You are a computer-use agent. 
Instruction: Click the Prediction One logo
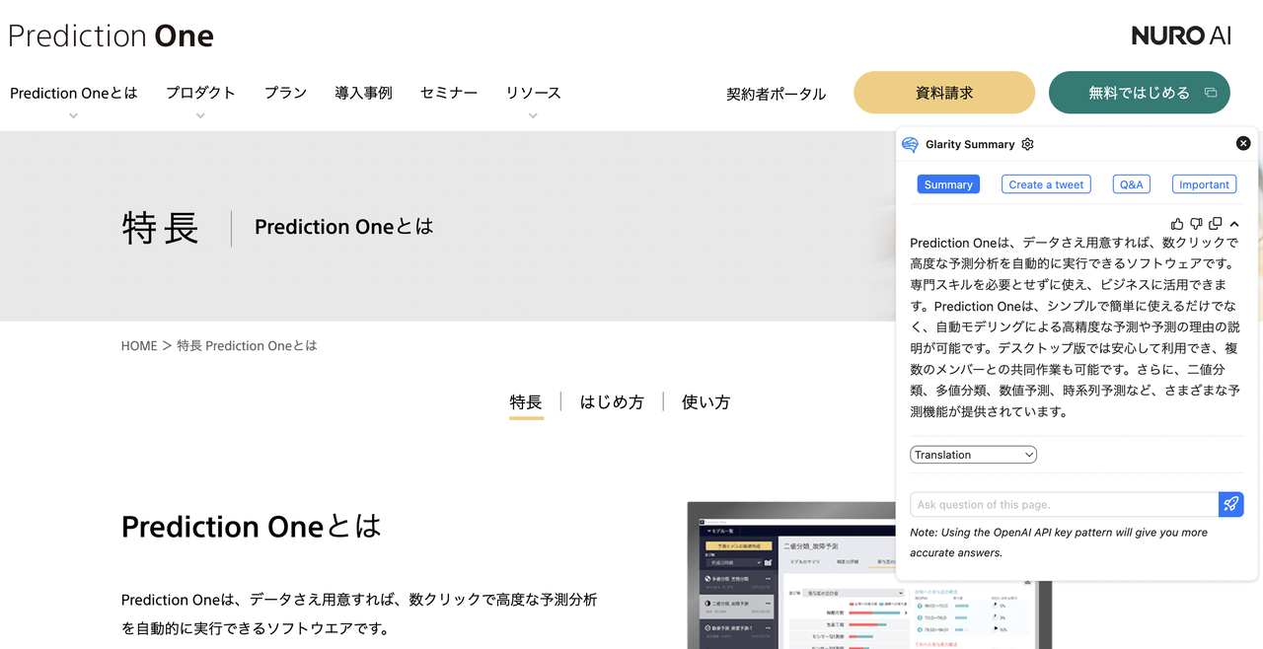point(111,36)
